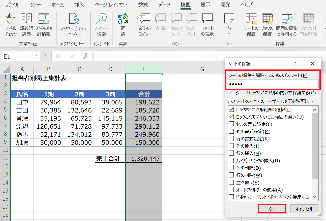Open the メモ notes dropdown
Viewport: 326px width, 221px height.
pyautogui.click(x=229, y=34)
